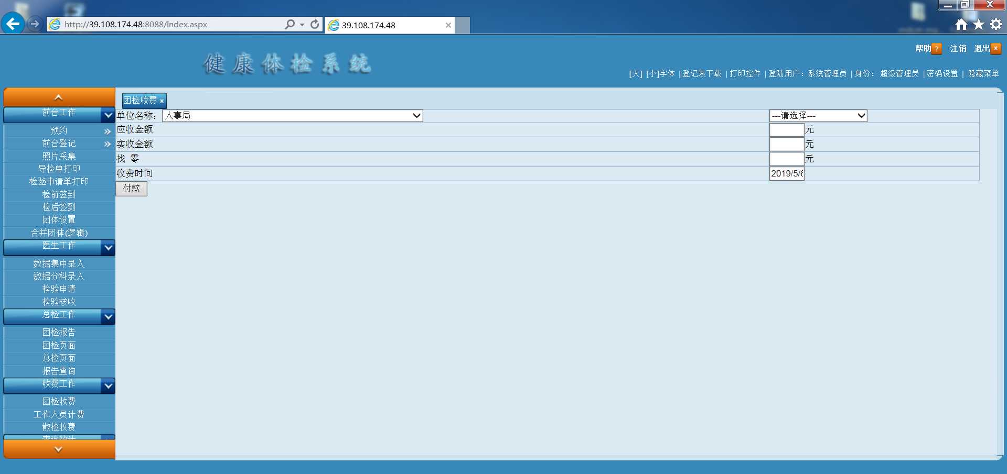This screenshot has height=474, width=1007.
Task: Click the blank new tab button
Action: (x=463, y=25)
